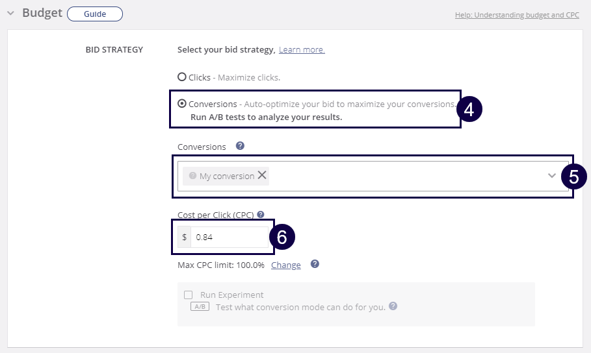Enable the Run Experiment checkbox
The height and width of the screenshot is (353, 591).
[189, 295]
